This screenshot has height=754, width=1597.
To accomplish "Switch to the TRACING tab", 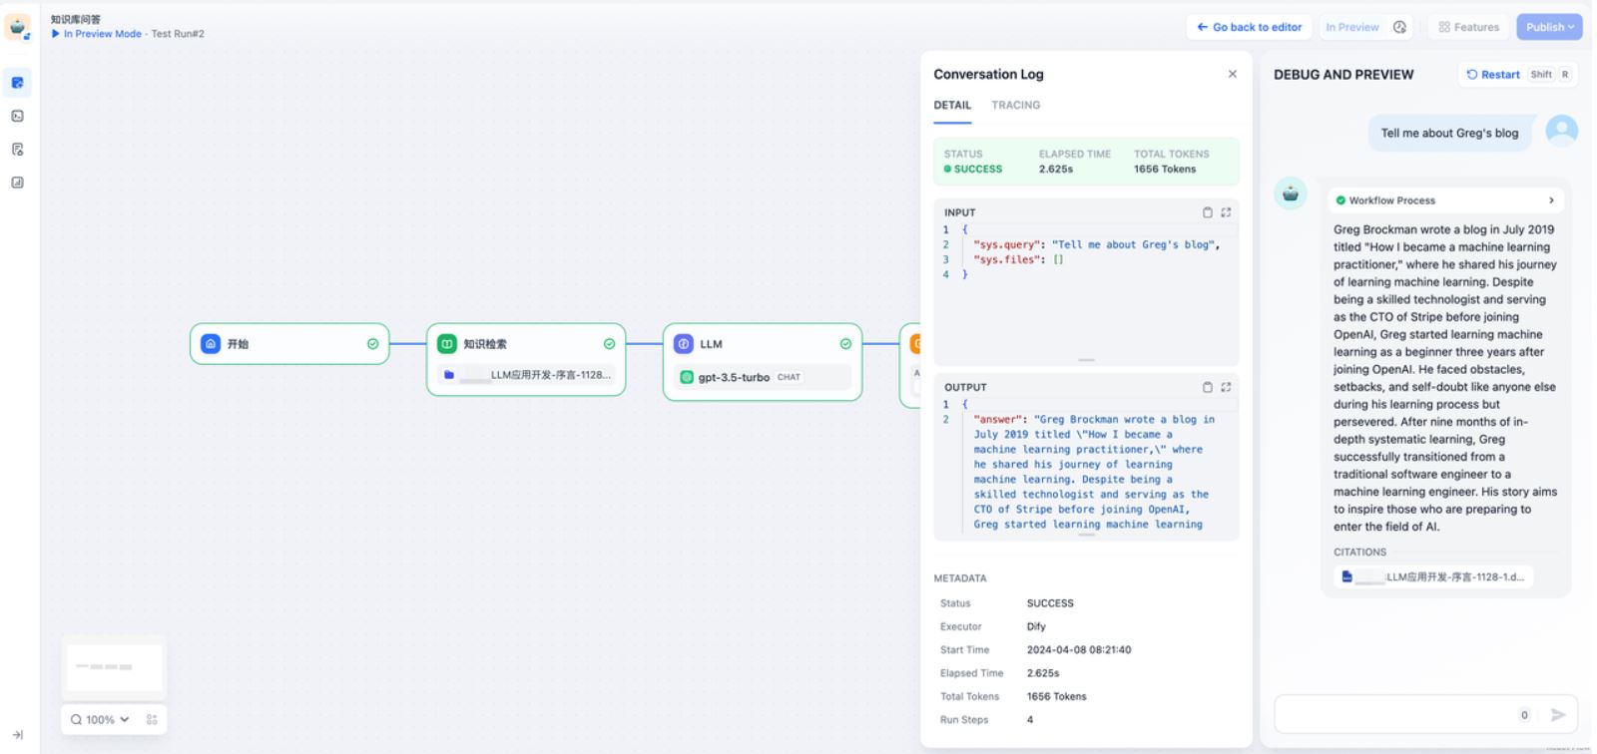I will coord(1015,105).
